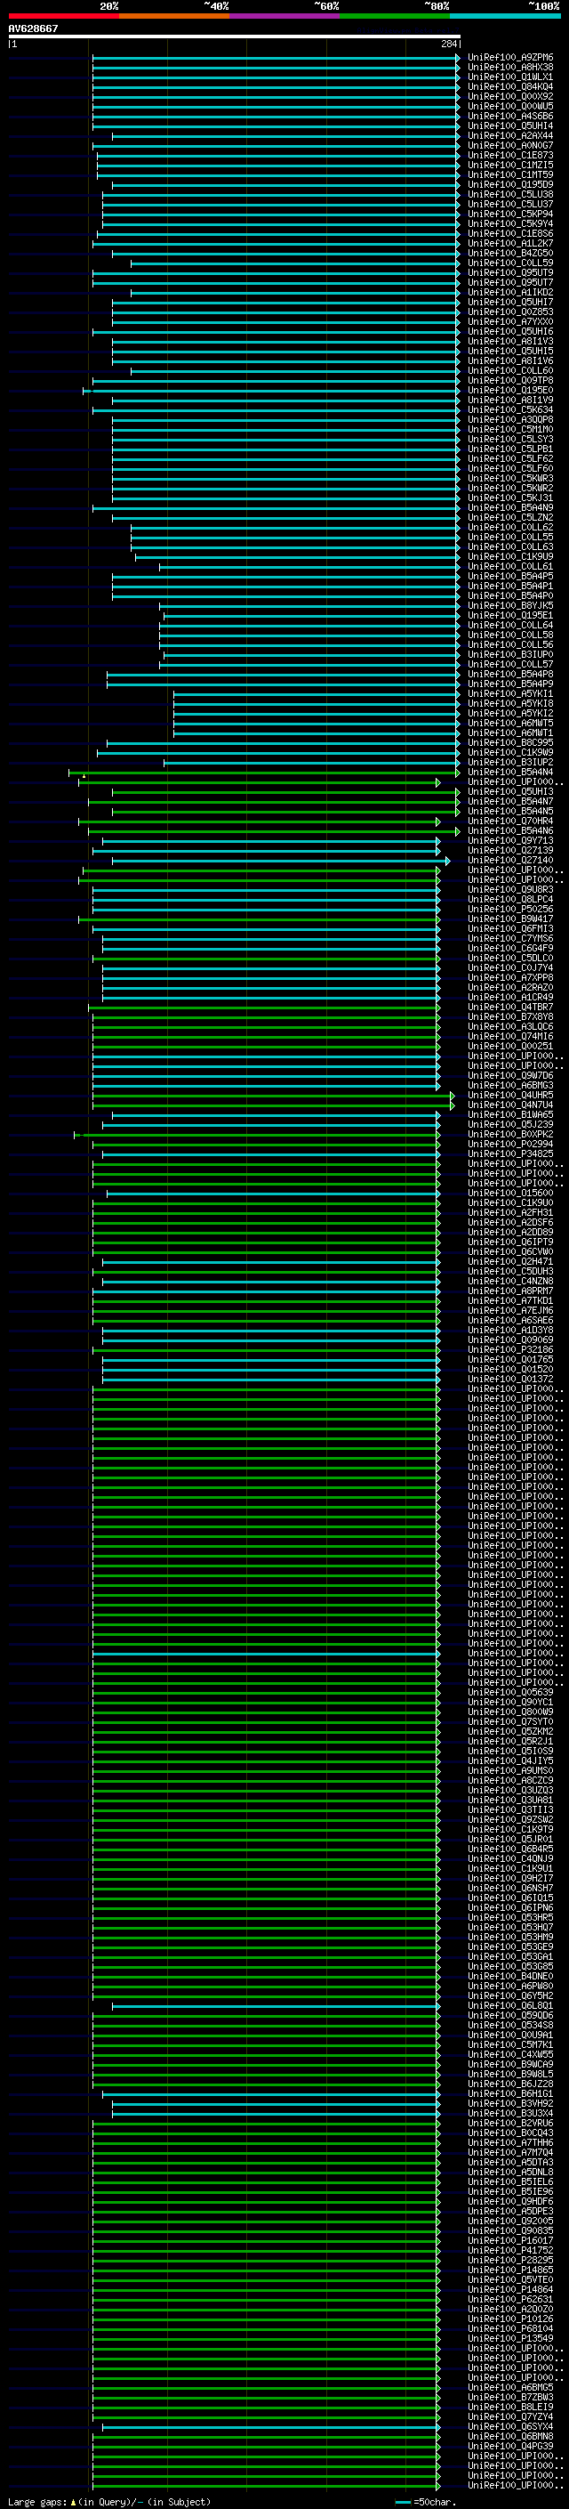Open hit UniRef100_A4S6B6
569x2509 pixels.
tap(510, 116)
